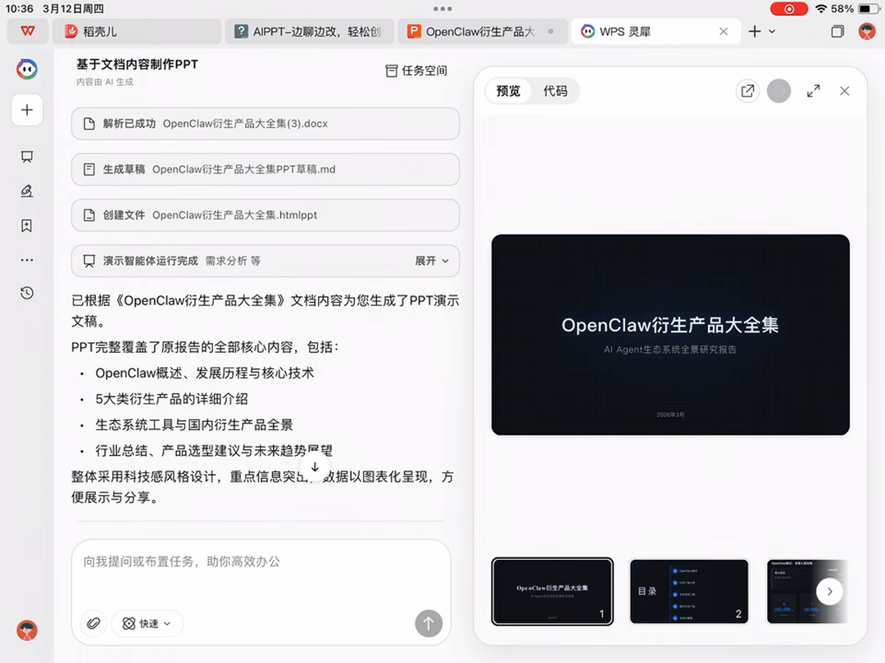Image resolution: width=885 pixels, height=663 pixels.
Task: Click the battery indicator in status bar
Action: (x=868, y=8)
